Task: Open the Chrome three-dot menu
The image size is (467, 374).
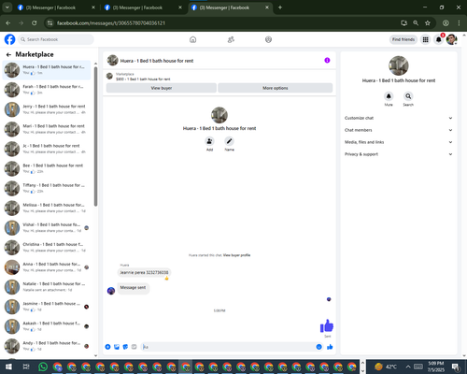Action: click(459, 22)
